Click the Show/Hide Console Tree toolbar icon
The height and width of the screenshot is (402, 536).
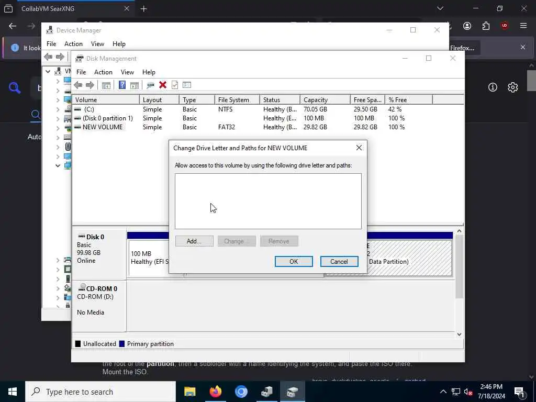pyautogui.click(x=106, y=85)
